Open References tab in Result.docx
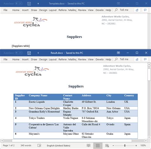Viewport: 151px width, 149px height. coord(62,59)
